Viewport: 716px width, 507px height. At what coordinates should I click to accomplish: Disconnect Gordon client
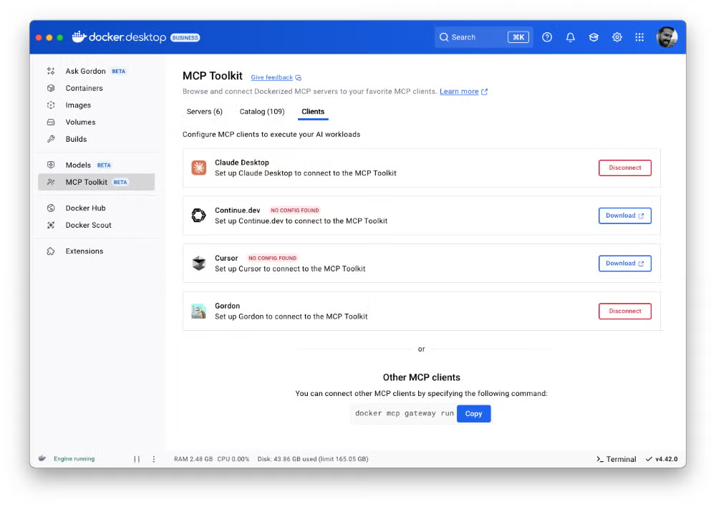(624, 311)
